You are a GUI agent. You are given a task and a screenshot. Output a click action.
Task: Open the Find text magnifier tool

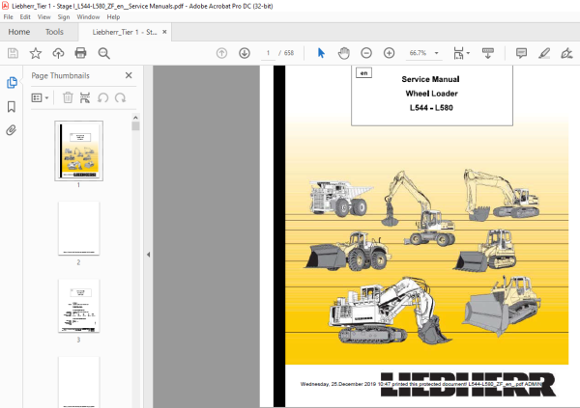point(104,53)
